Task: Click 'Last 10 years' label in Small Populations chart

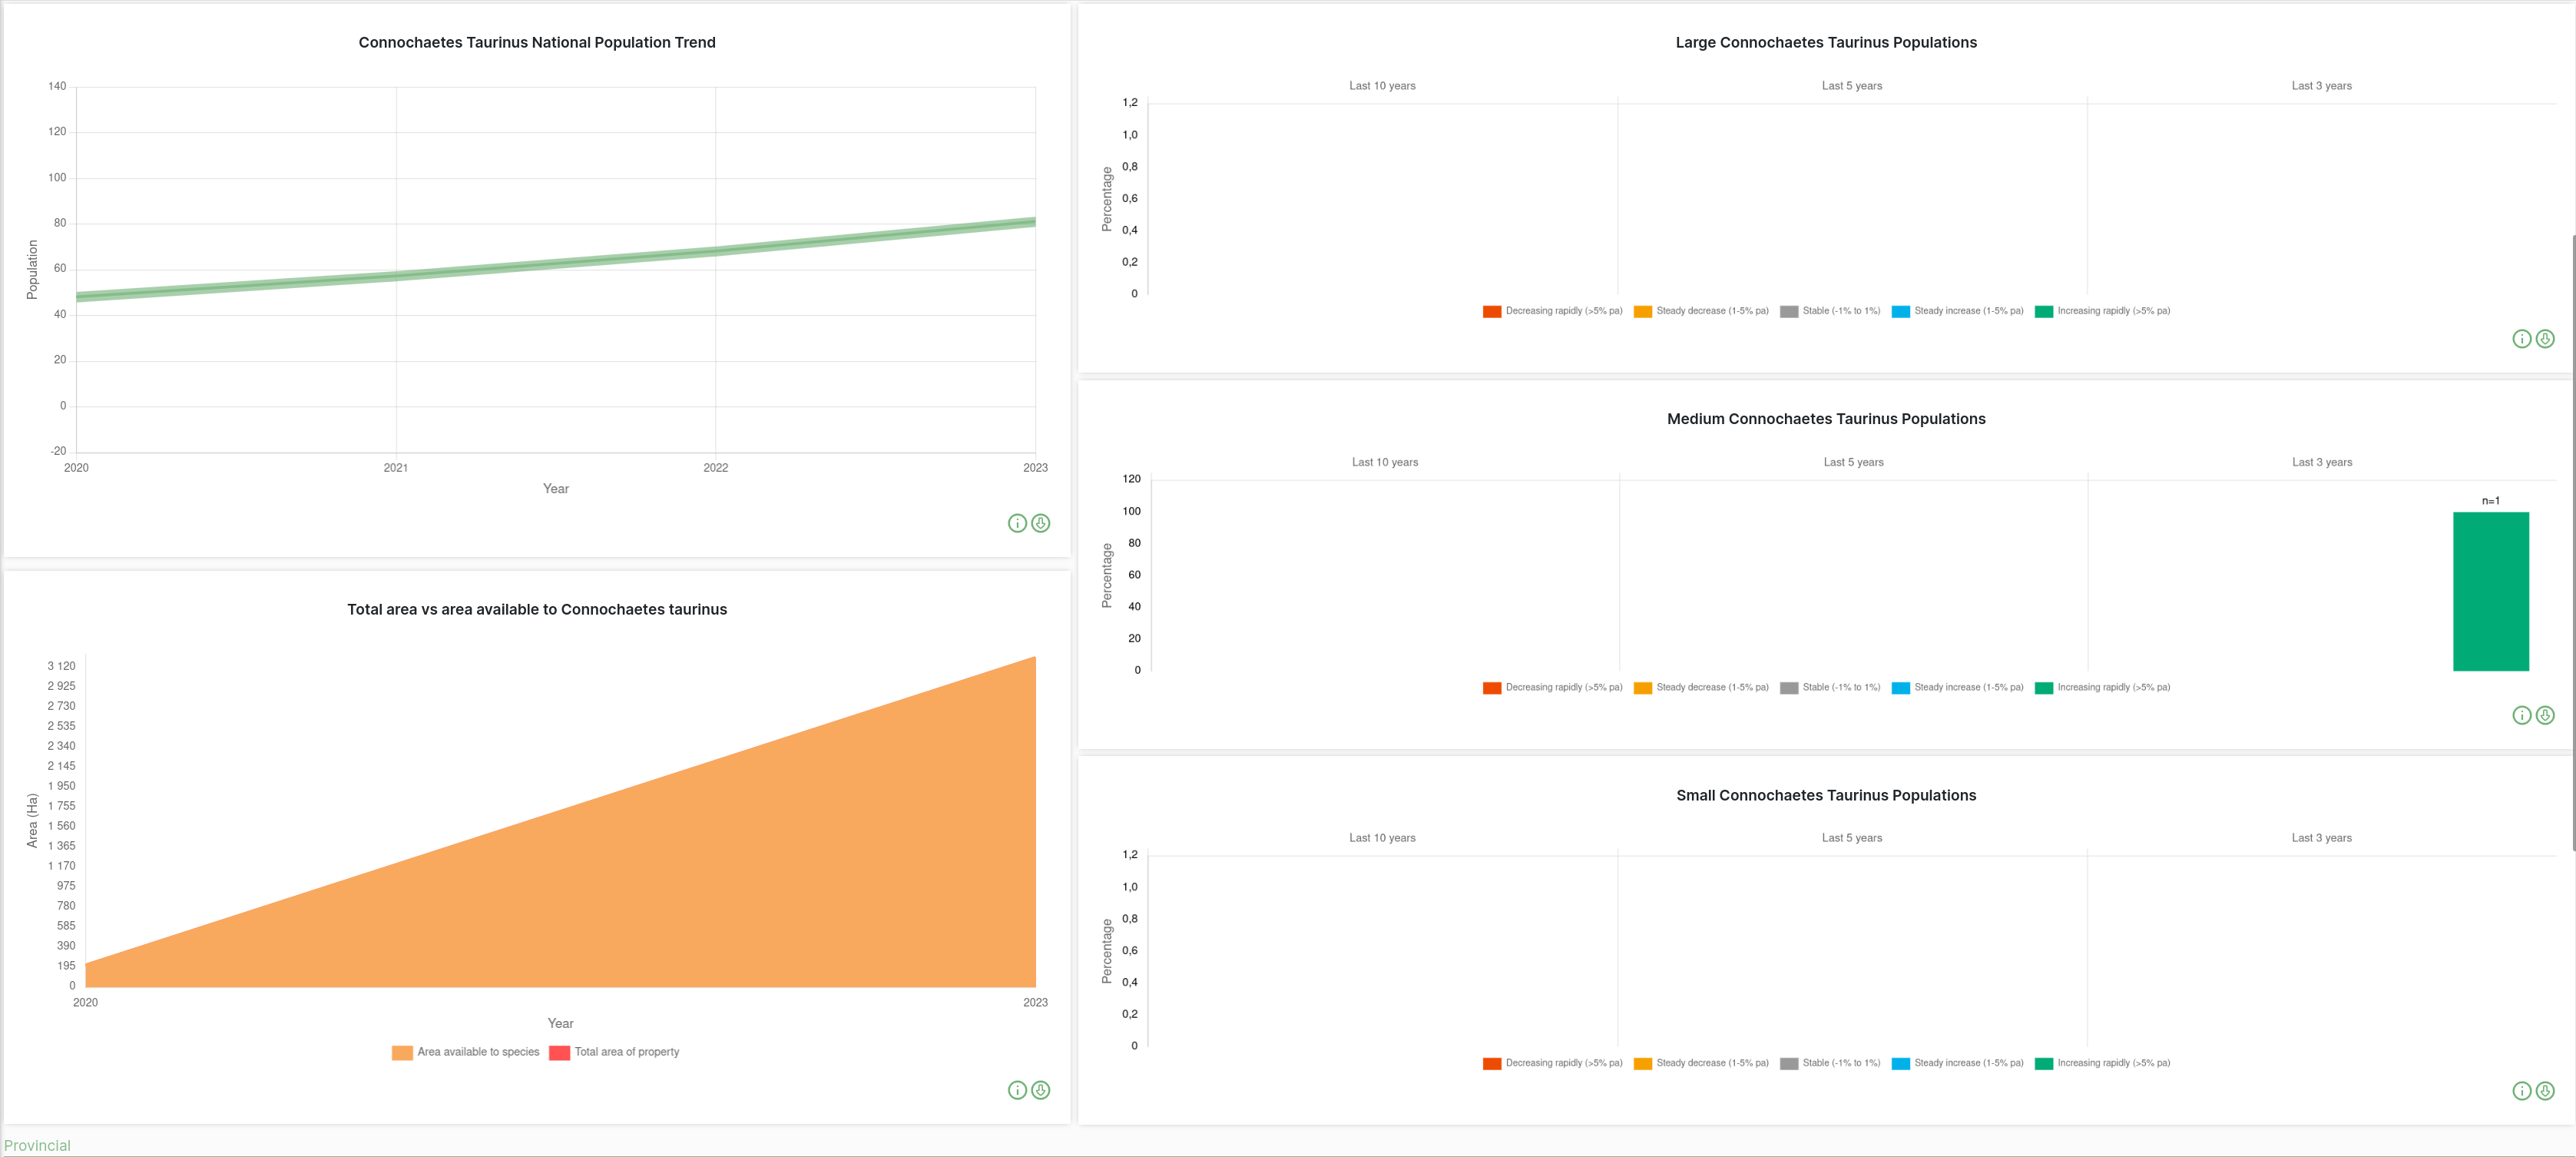Action: 1382,838
